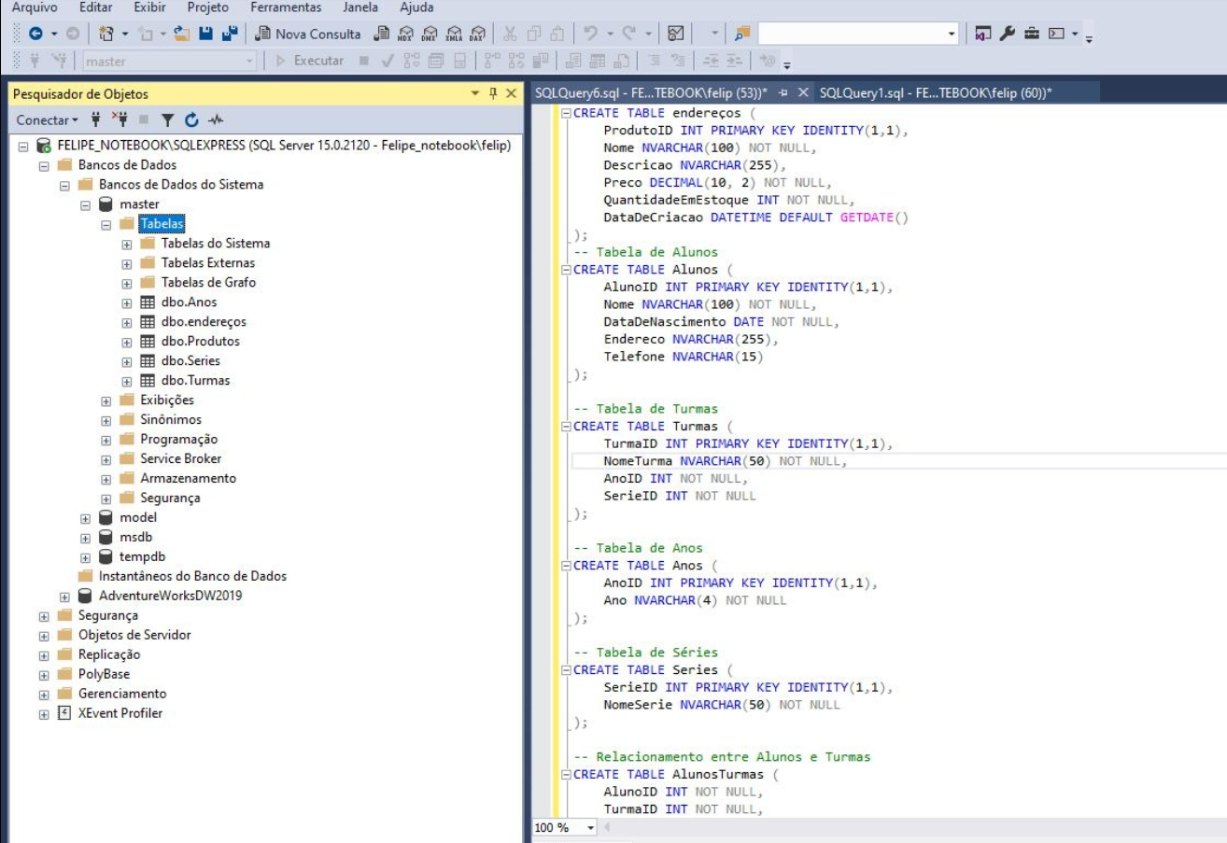Collapse the Bancos de Dados folder
1227x843 pixels.
coord(44,166)
